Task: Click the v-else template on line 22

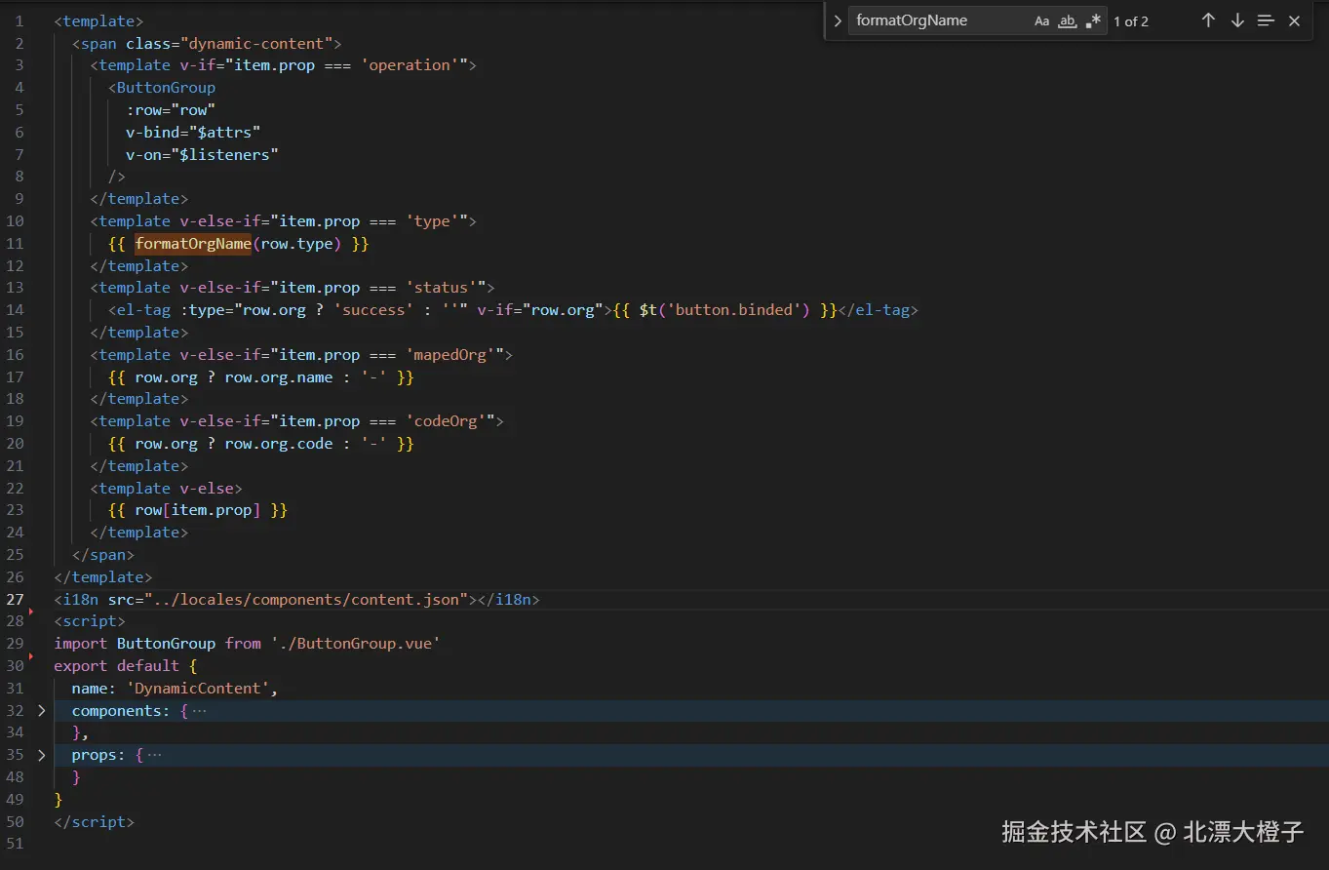Action: 166,488
